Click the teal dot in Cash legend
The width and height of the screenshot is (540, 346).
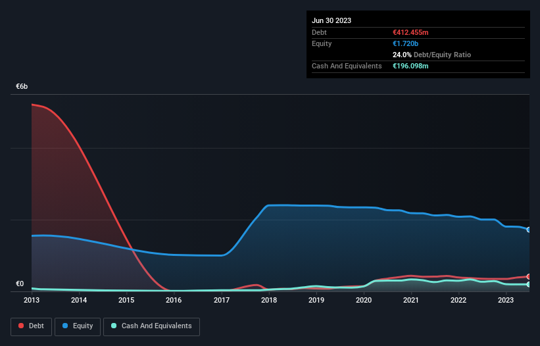pos(114,326)
